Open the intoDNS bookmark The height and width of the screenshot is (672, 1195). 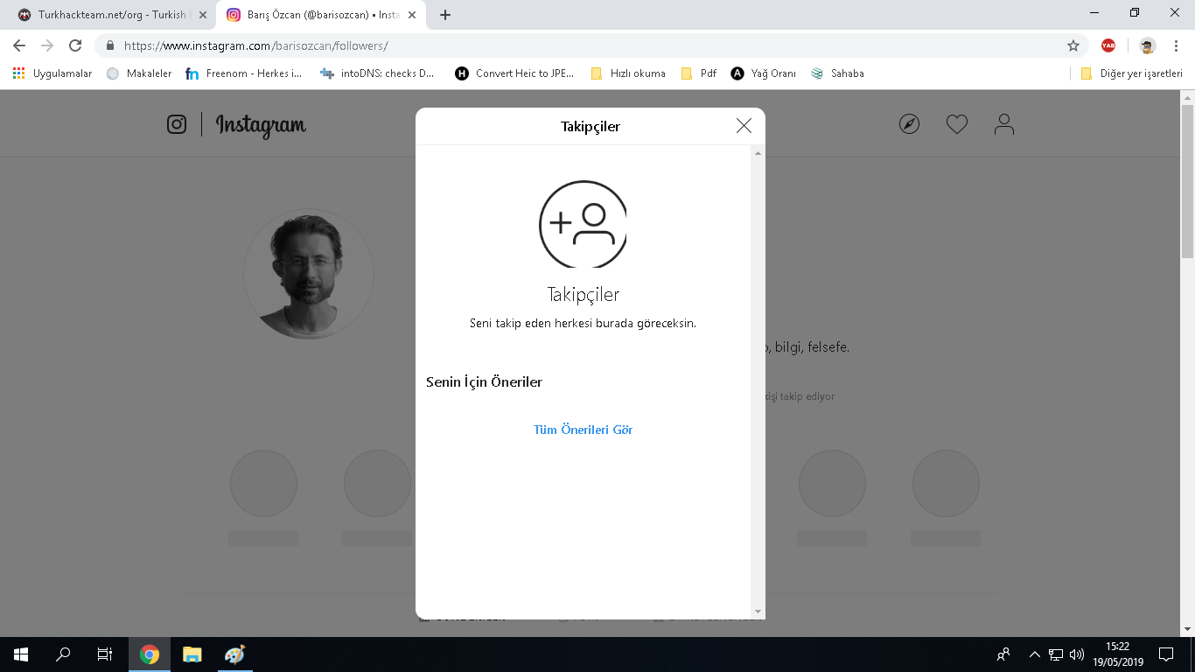click(x=377, y=73)
